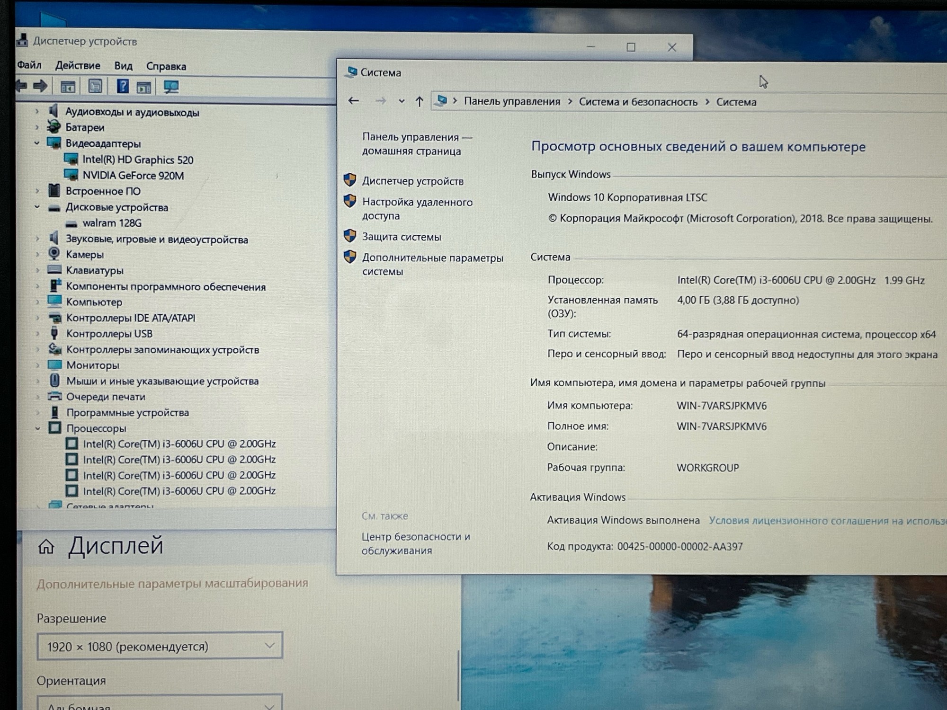Click the Очереди печати printer icon
The image size is (947, 710).
click(x=55, y=396)
